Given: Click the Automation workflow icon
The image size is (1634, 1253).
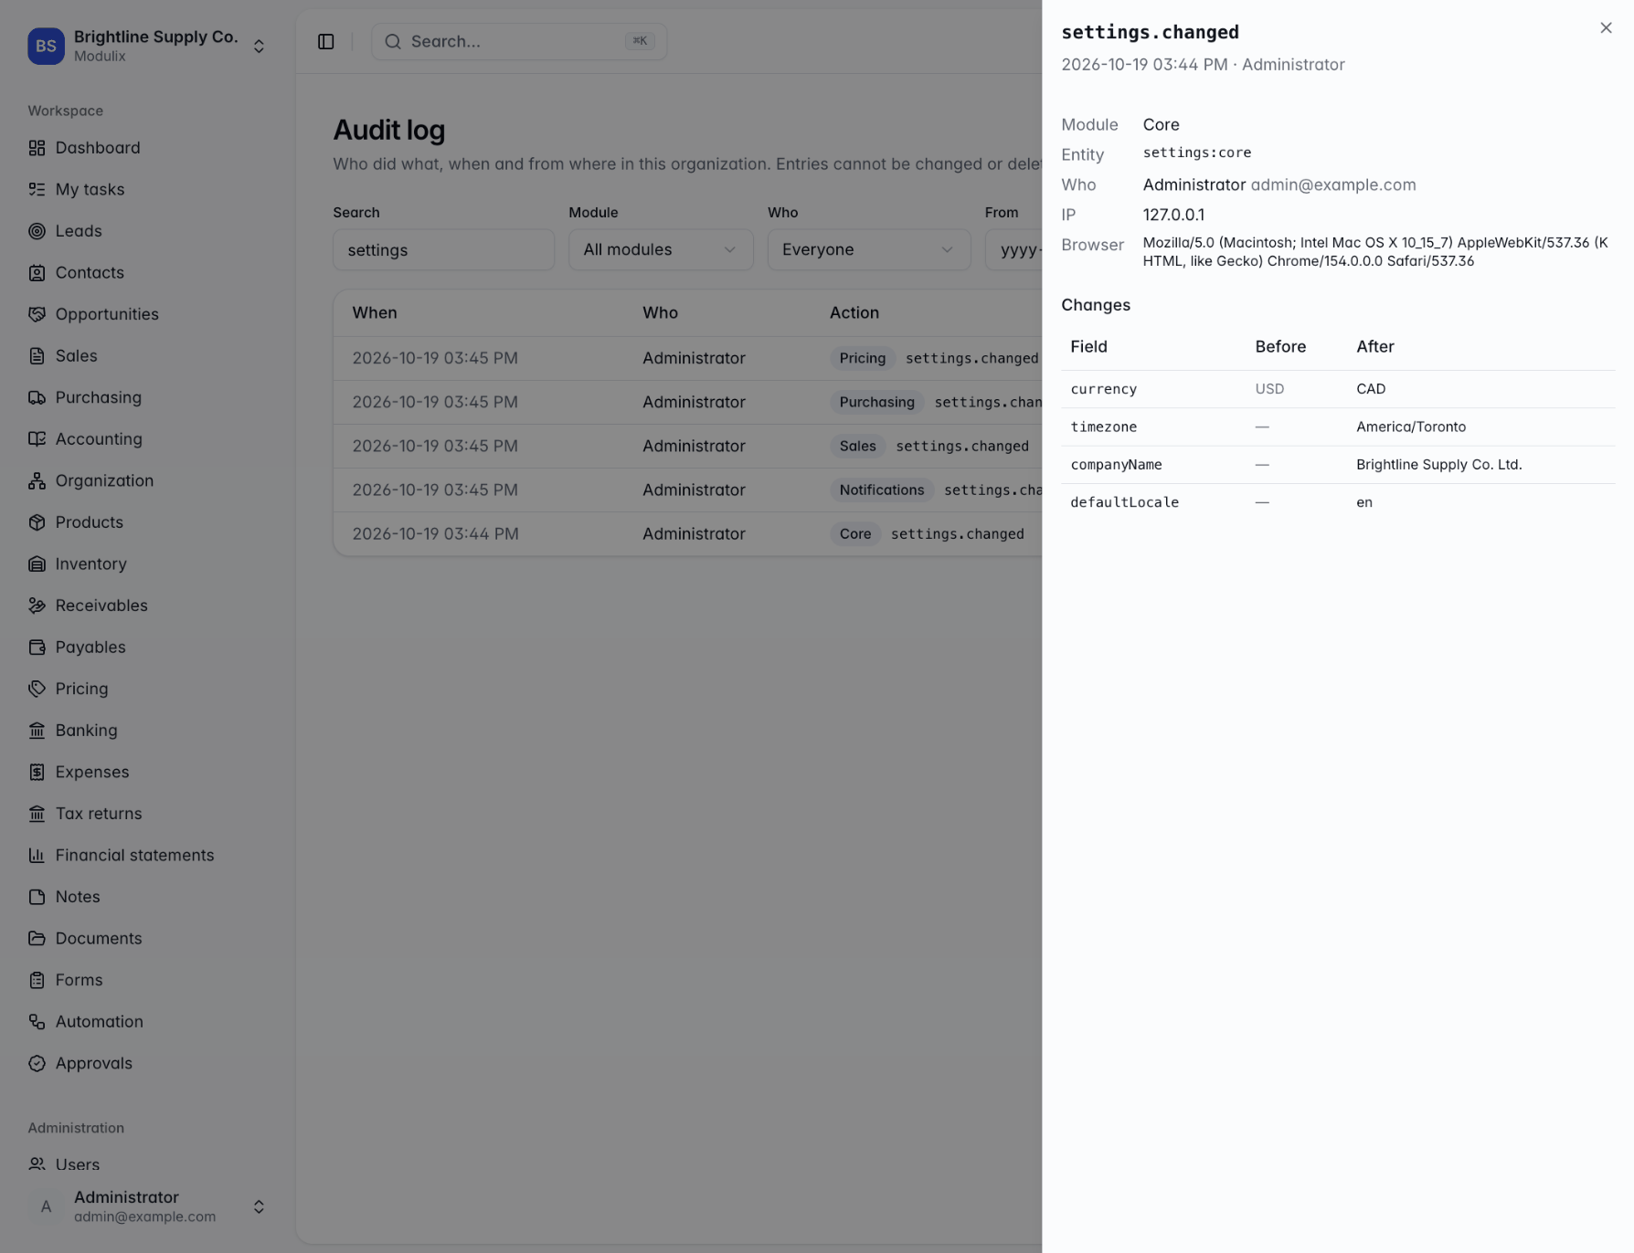Looking at the screenshot, I should click(37, 1021).
